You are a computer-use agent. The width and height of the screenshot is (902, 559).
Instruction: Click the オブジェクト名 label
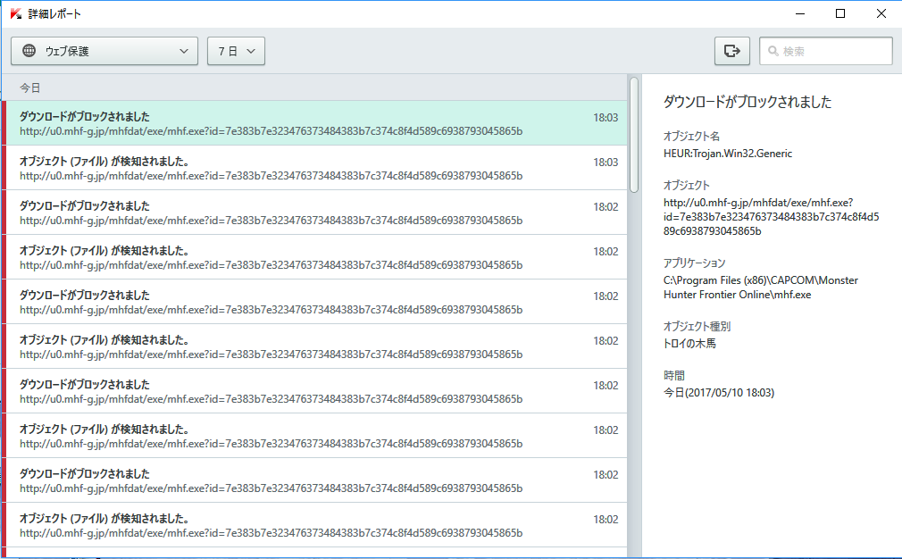click(691, 137)
